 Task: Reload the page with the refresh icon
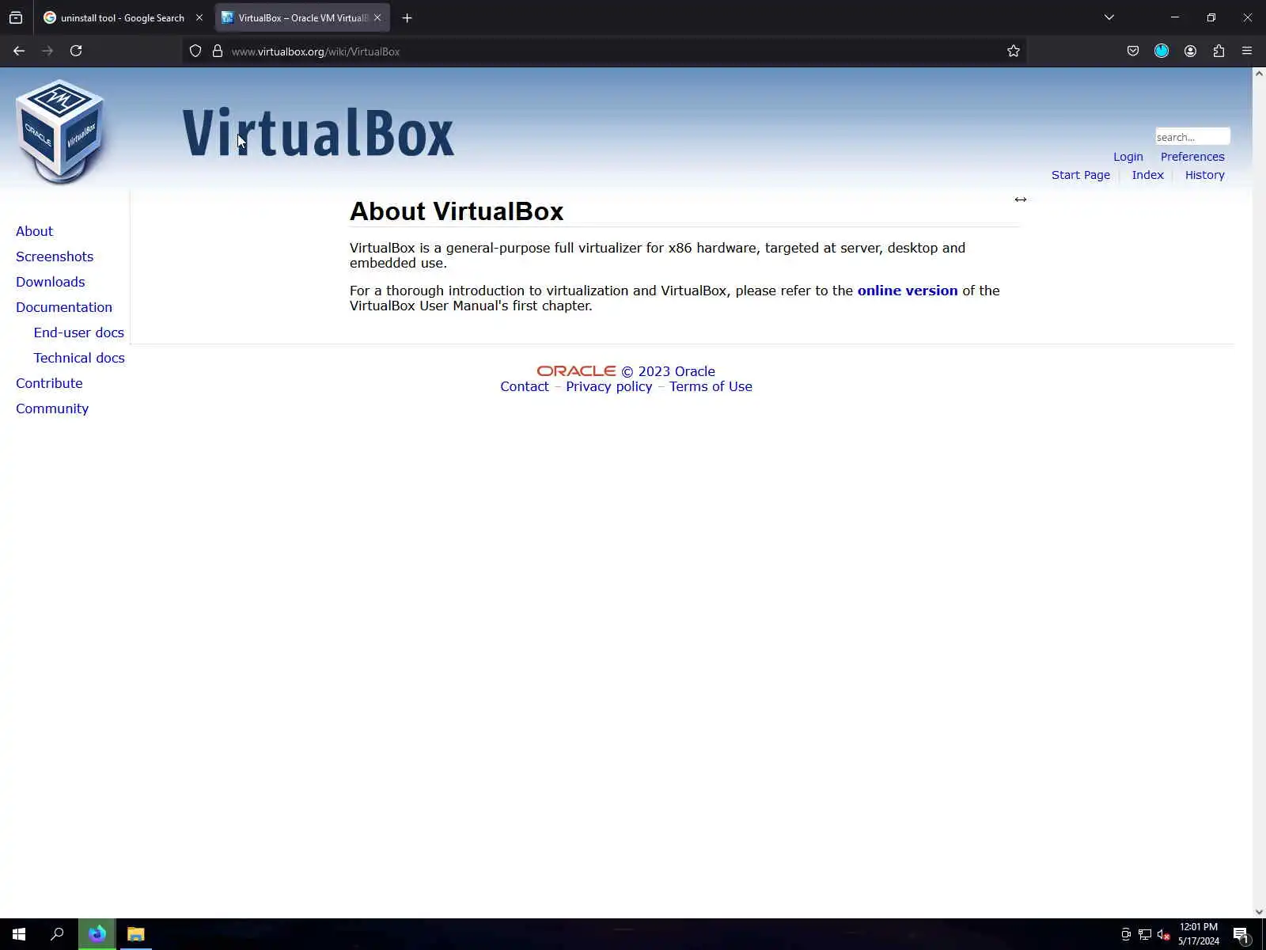coord(76,51)
